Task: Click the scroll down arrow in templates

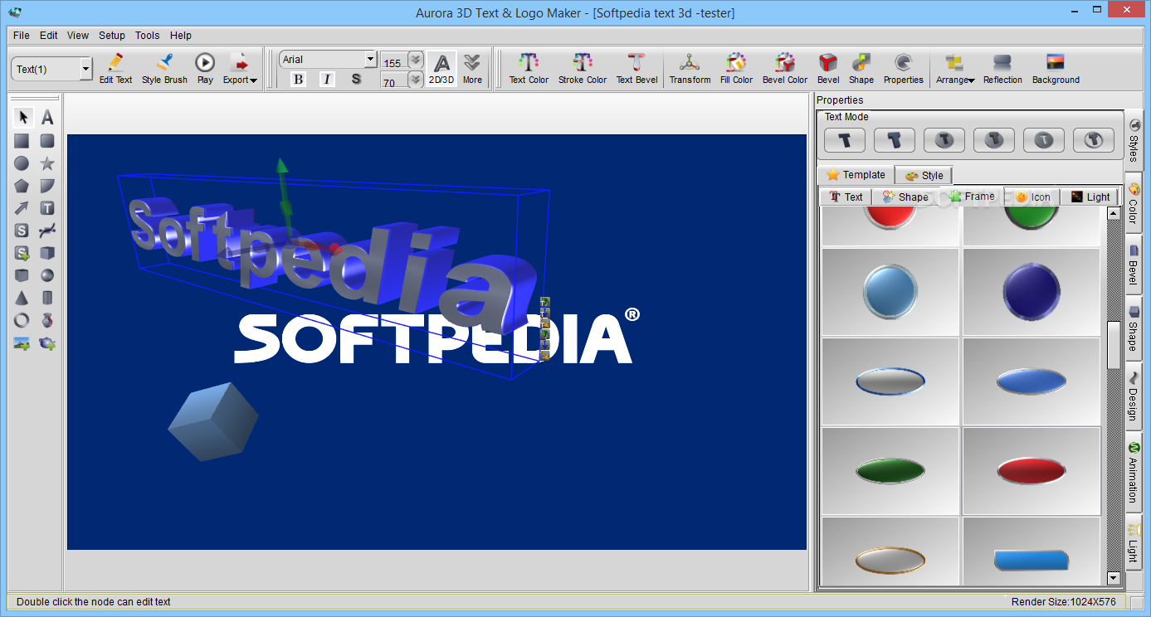Action: (x=1114, y=578)
